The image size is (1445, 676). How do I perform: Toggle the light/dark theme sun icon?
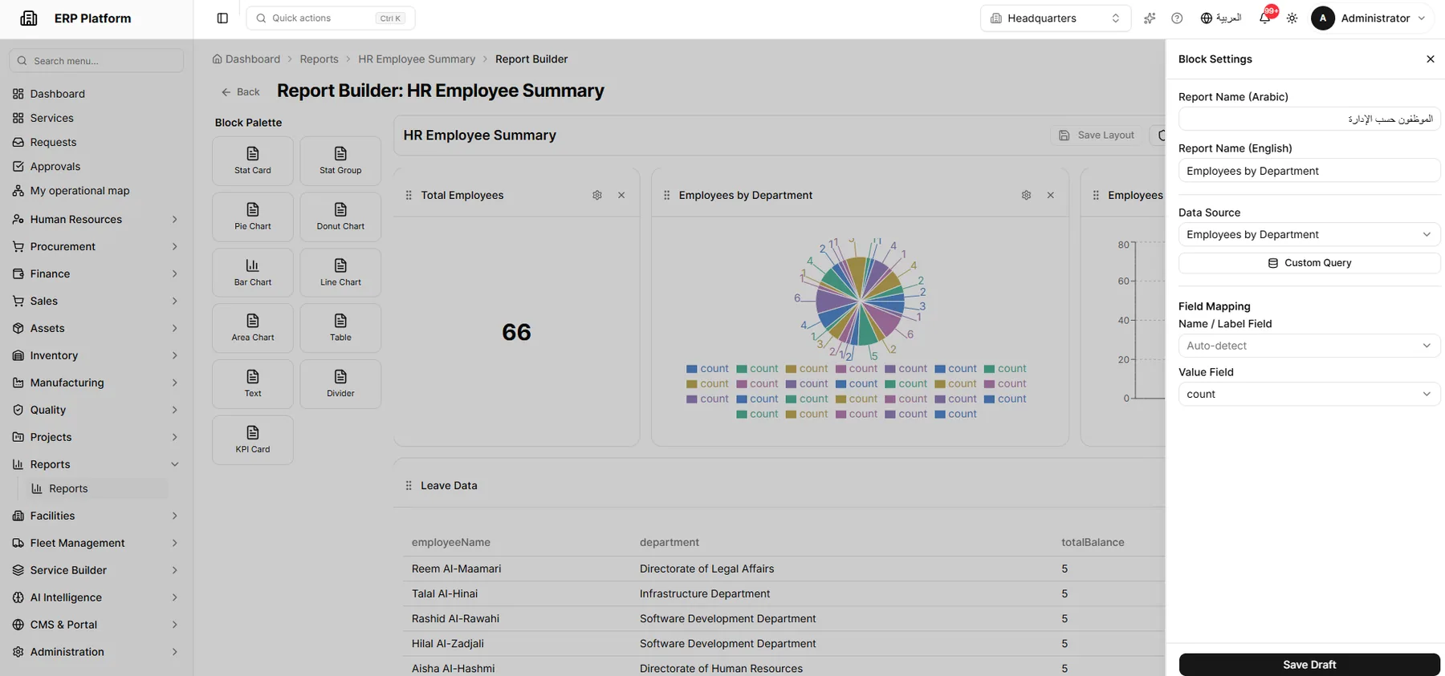pos(1292,18)
